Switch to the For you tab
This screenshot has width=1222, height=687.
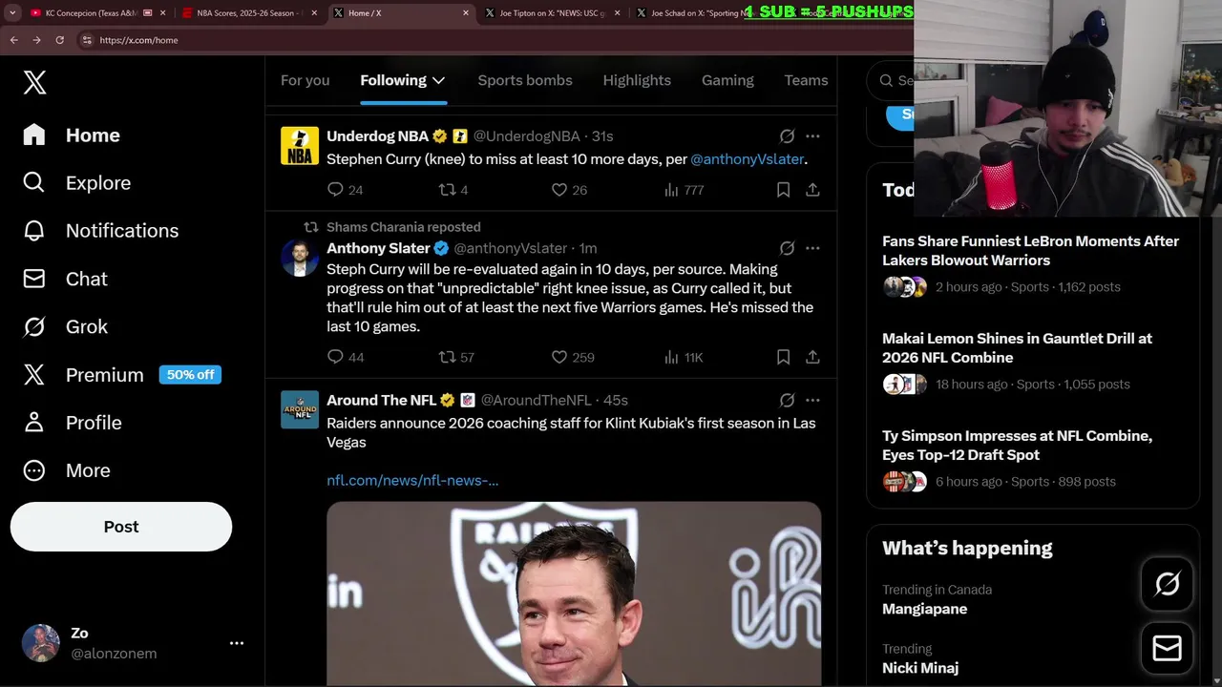pos(305,80)
